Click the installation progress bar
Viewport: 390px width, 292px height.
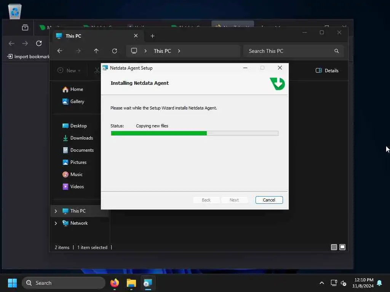point(195,133)
